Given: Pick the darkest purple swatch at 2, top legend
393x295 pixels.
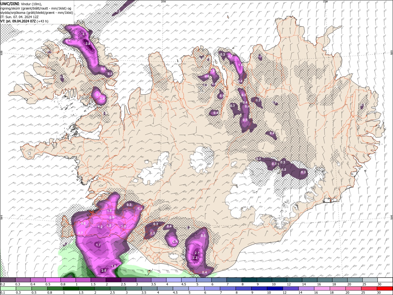Looking at the screenshot, I should pyautogui.click(x=113, y=280).
